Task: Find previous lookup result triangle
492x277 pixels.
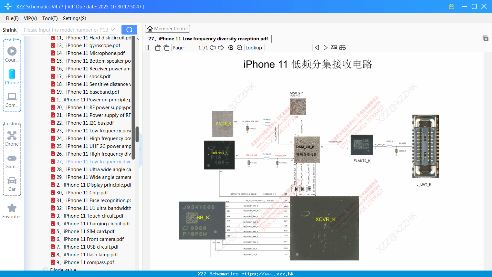Action: click(317, 48)
